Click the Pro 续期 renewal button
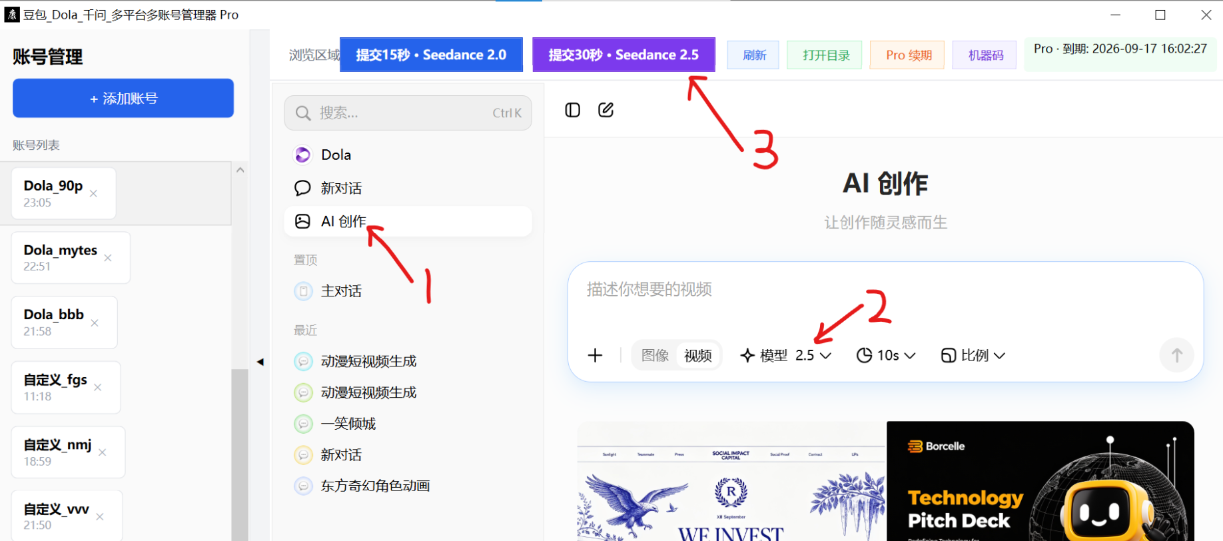Viewport: 1223px width, 541px height. (x=907, y=55)
